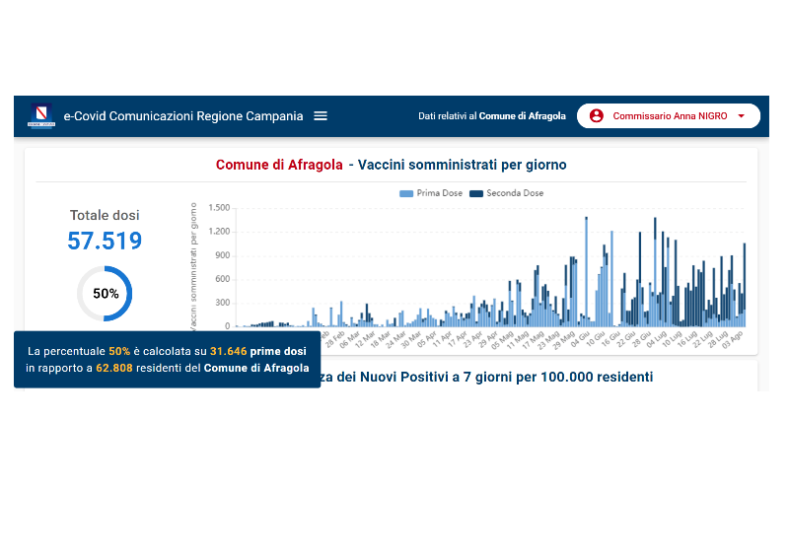Click the 50% circular progress ring

105,294
